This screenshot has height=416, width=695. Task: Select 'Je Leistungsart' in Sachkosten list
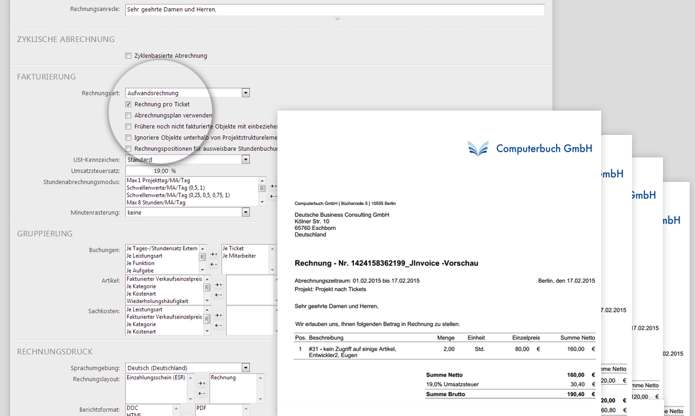[x=144, y=310]
